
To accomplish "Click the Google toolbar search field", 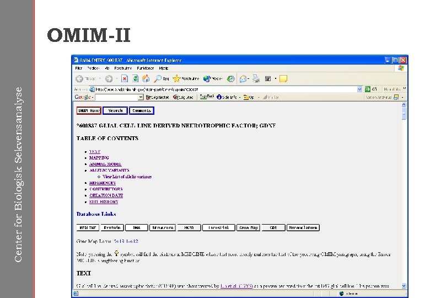I will point(116,97).
